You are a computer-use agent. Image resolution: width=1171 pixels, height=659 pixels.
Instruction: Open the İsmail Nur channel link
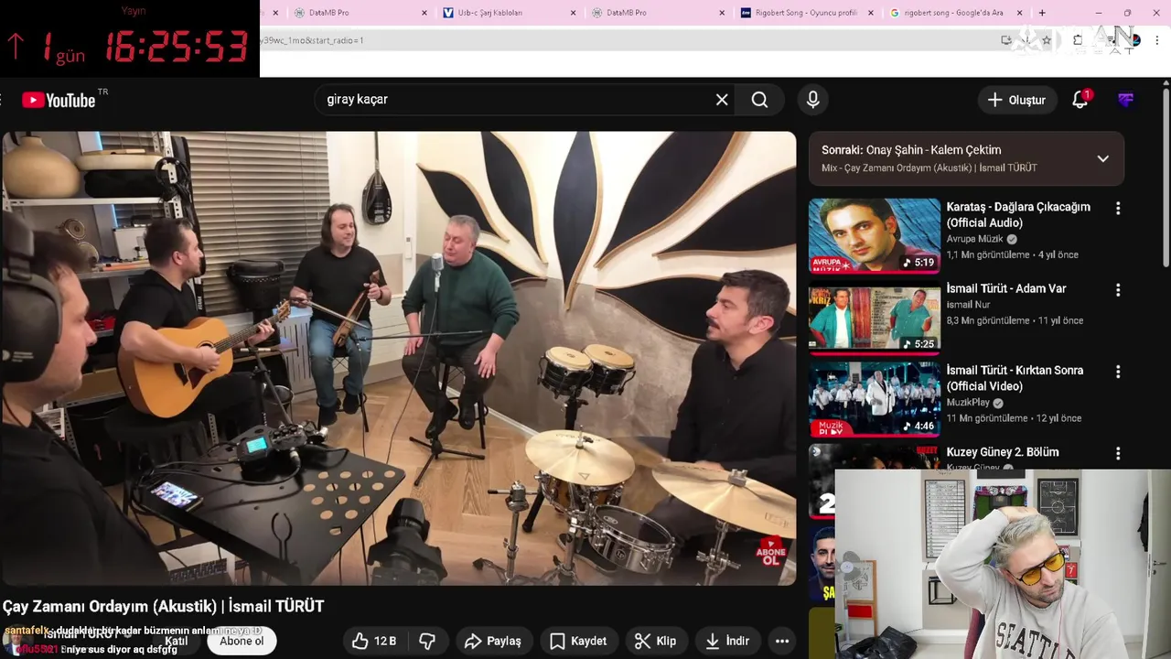coord(969,305)
